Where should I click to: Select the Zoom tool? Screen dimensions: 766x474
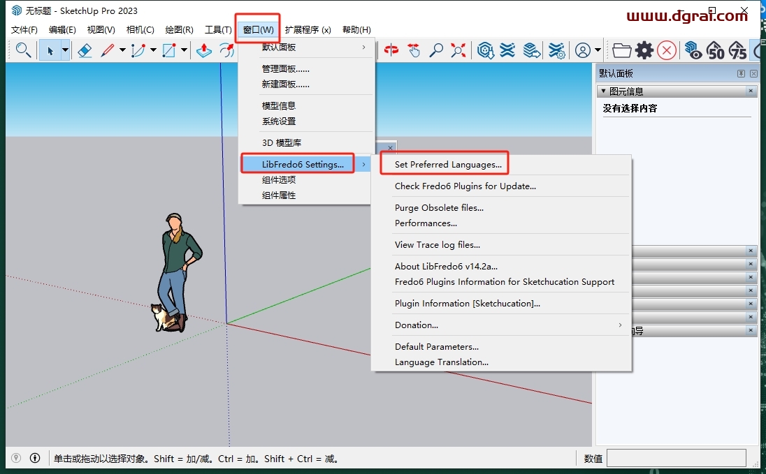click(435, 50)
